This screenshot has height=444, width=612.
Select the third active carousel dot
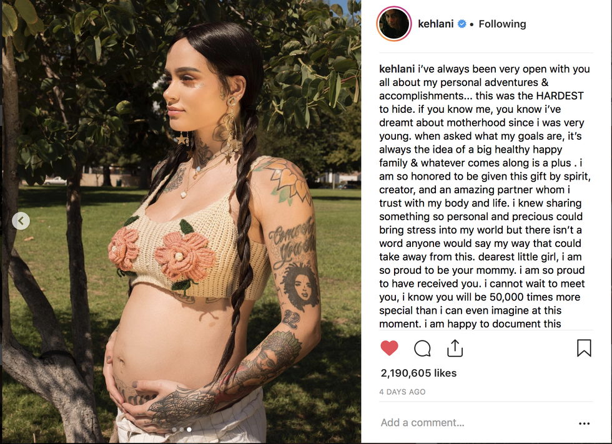(x=189, y=430)
